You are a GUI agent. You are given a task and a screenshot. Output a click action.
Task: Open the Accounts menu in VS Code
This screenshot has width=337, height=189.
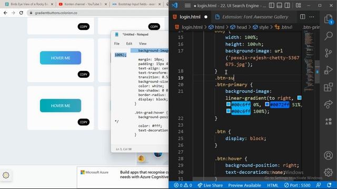[328, 155]
